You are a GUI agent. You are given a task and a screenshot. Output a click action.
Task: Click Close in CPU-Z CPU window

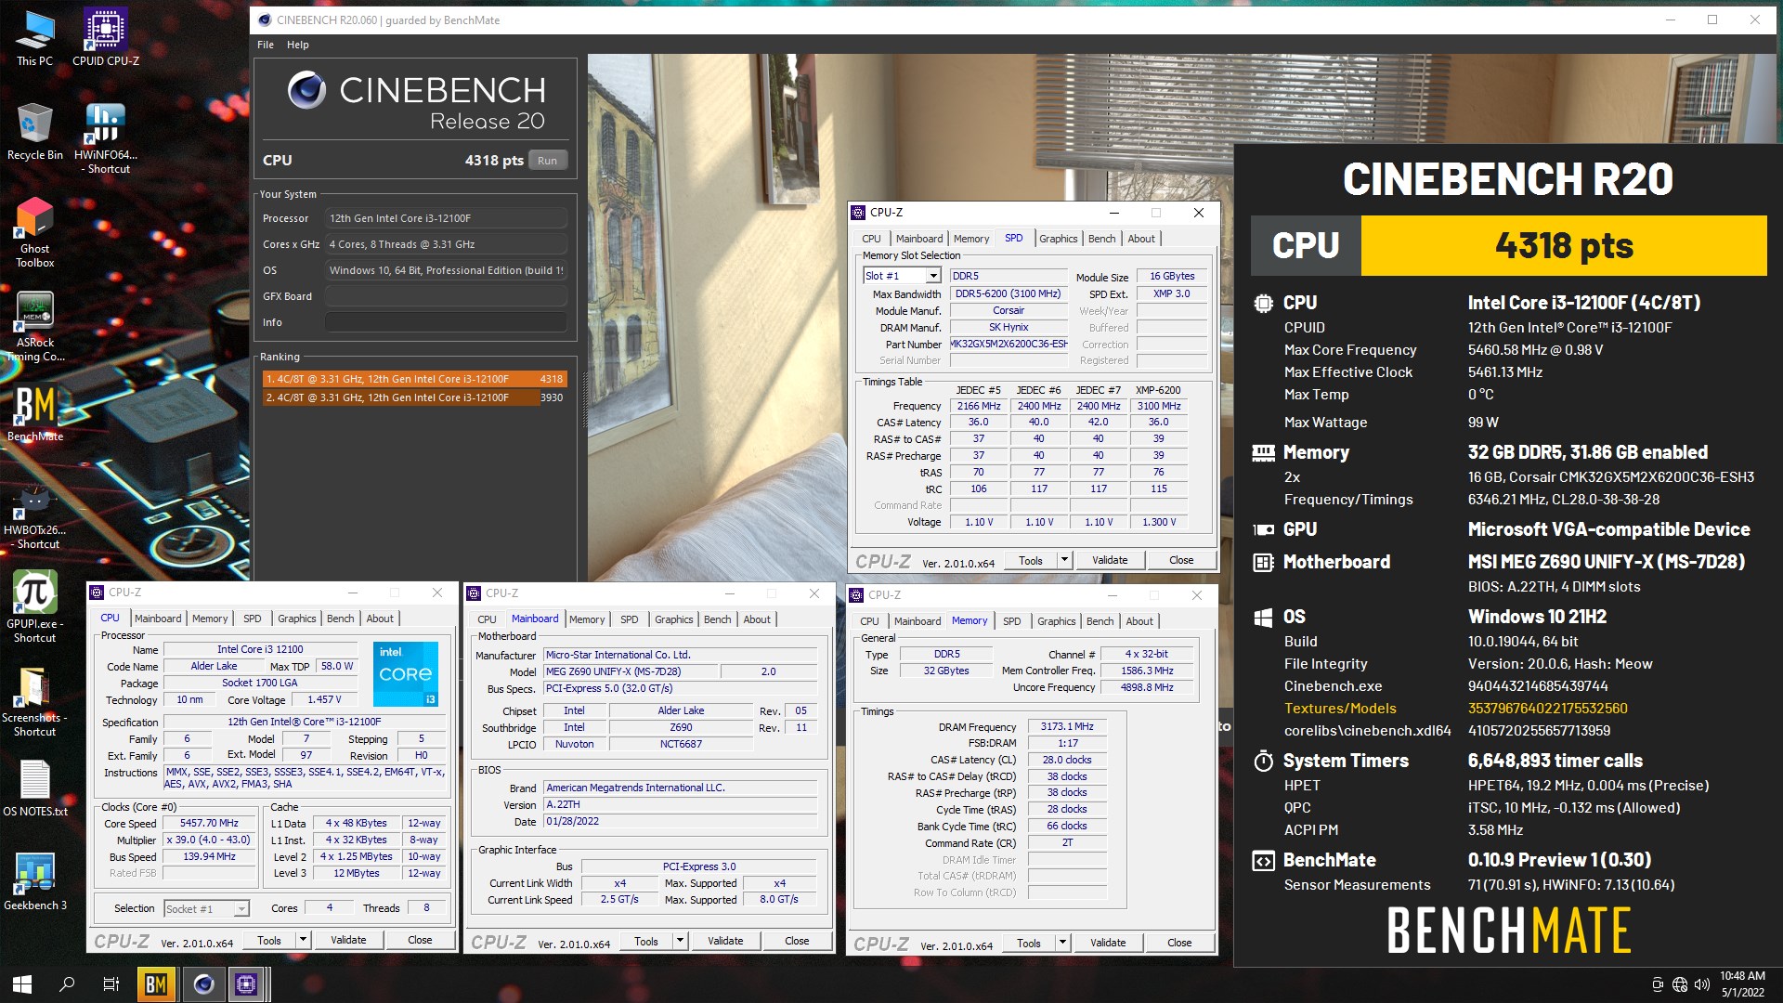tap(420, 940)
